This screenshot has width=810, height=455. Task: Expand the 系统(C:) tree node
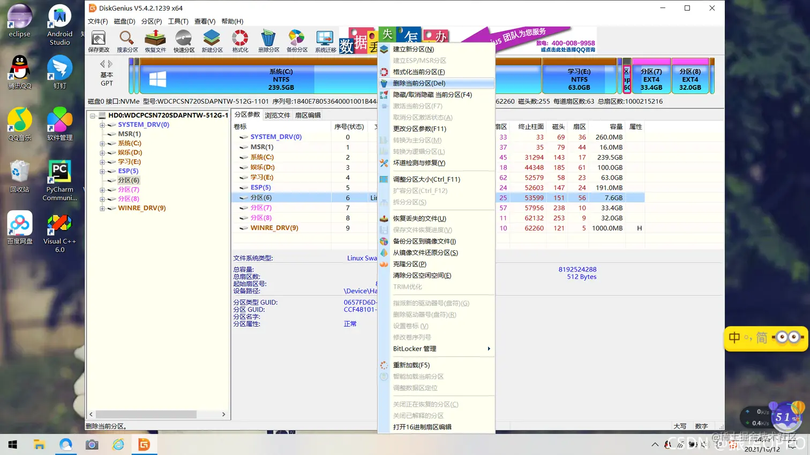(103, 143)
